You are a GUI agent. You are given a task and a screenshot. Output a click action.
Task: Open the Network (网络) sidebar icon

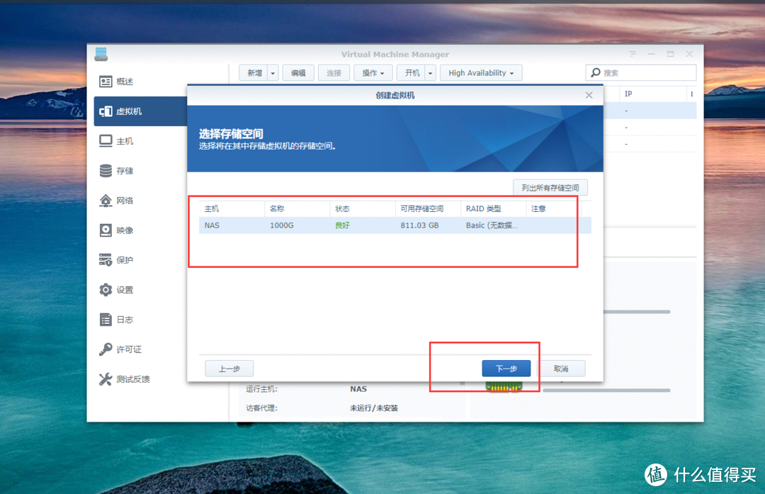tap(106, 201)
